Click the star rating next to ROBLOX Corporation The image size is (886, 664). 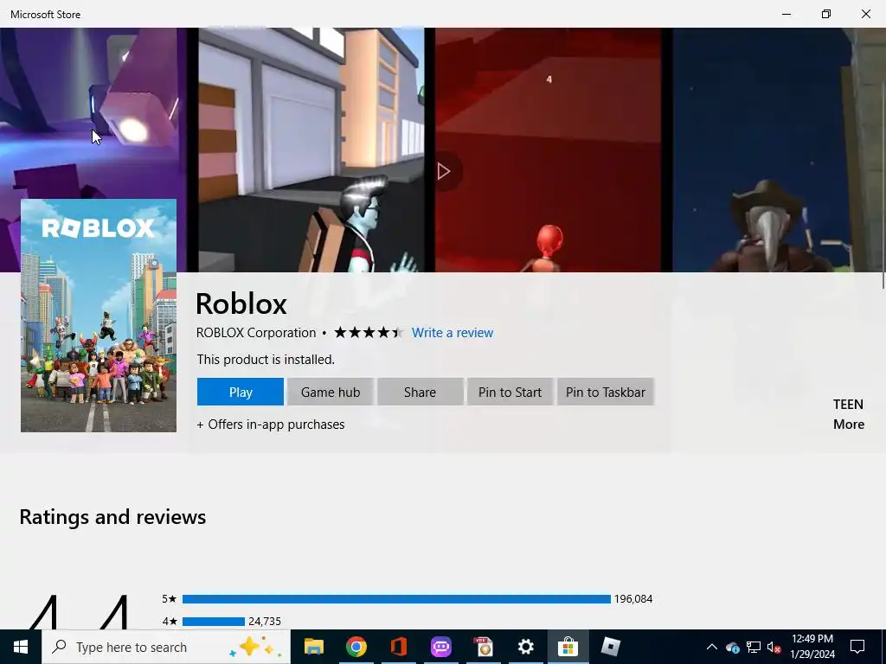click(369, 333)
